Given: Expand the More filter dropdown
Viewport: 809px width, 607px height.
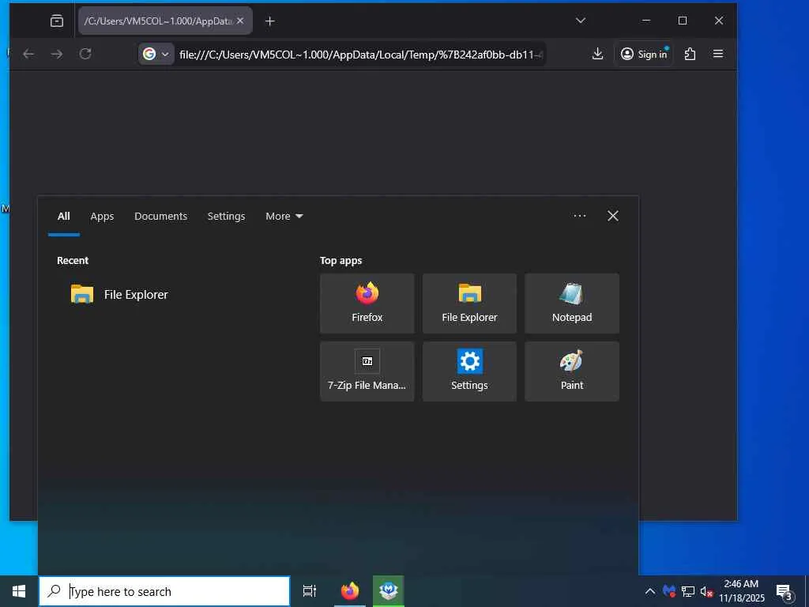Looking at the screenshot, I should click(x=284, y=217).
